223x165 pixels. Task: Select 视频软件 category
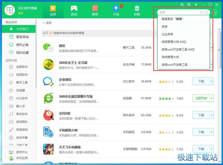coord(19,75)
